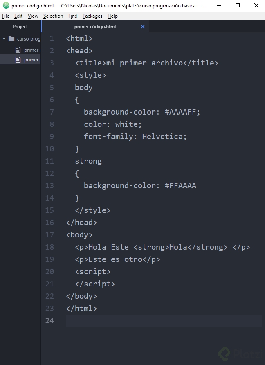Click the Project panel header
The image size is (265, 365).
[20, 27]
